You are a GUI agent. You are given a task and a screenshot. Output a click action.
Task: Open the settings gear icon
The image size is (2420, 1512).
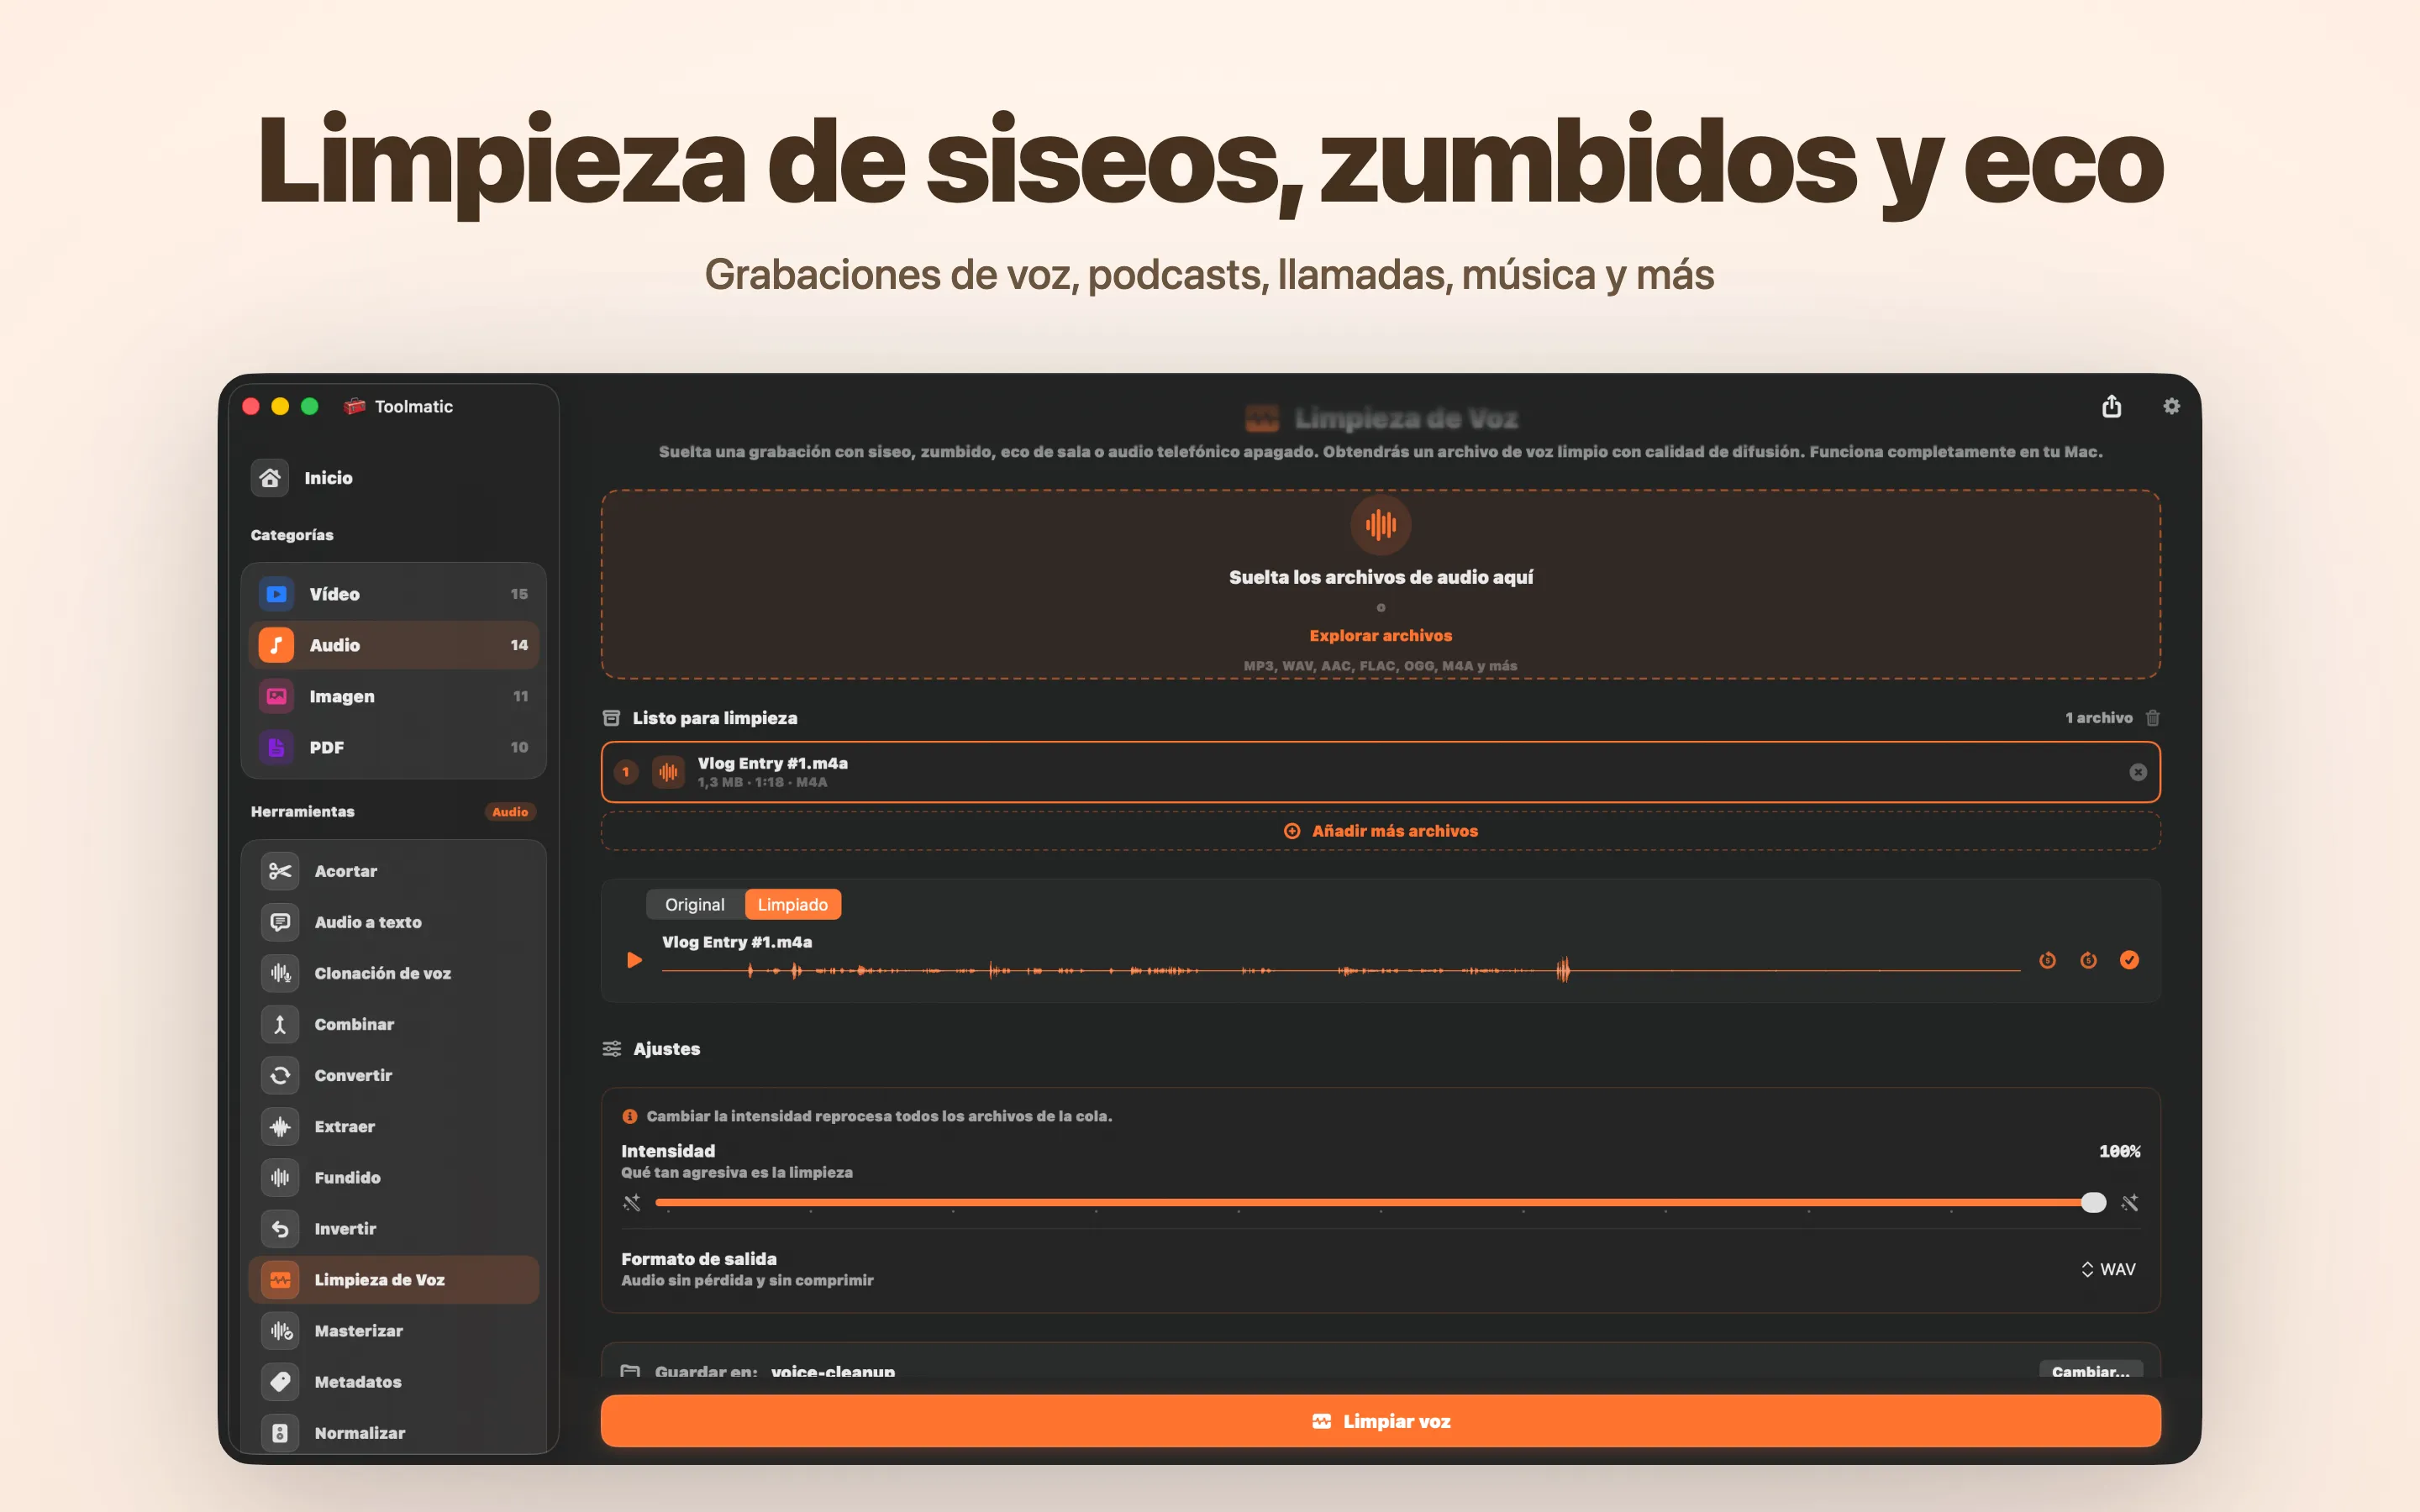point(2171,406)
